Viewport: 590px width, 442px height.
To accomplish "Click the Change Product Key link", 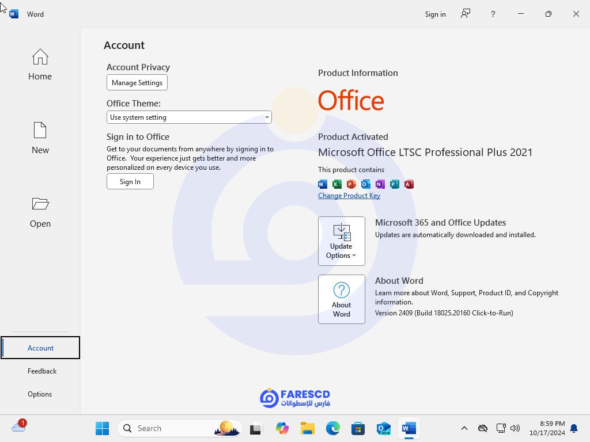I will pyautogui.click(x=349, y=196).
